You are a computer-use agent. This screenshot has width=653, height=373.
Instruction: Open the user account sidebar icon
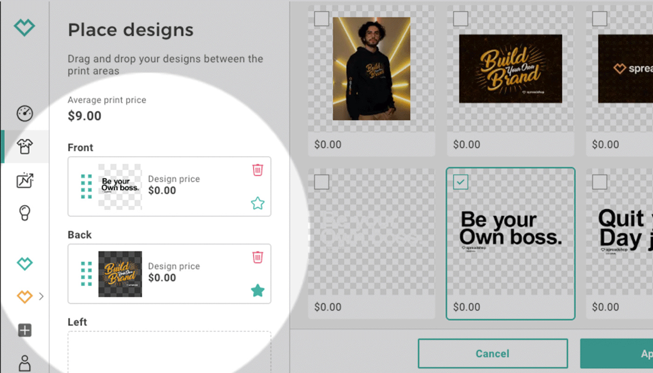click(x=25, y=363)
